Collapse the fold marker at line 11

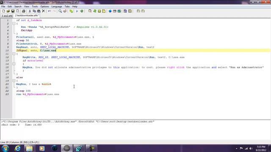[x=14, y=54]
